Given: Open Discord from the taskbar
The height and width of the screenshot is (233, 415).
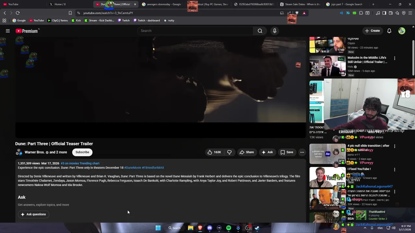Looking at the screenshot, I should 209,228.
